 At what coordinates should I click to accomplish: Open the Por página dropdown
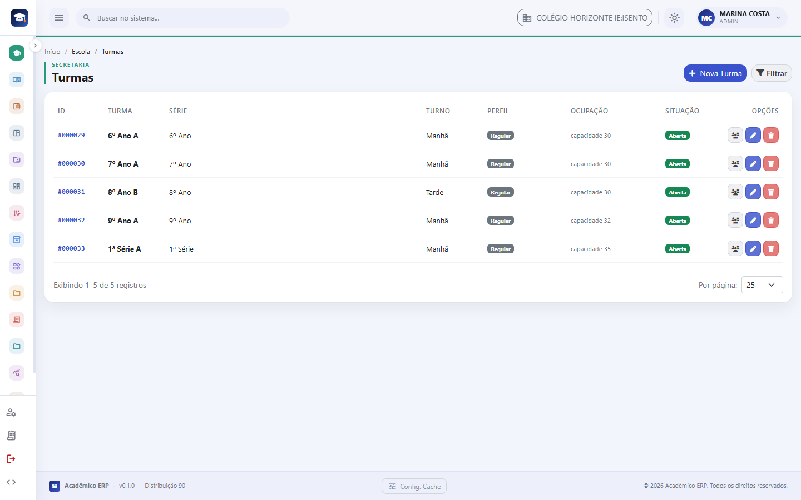[x=762, y=285]
